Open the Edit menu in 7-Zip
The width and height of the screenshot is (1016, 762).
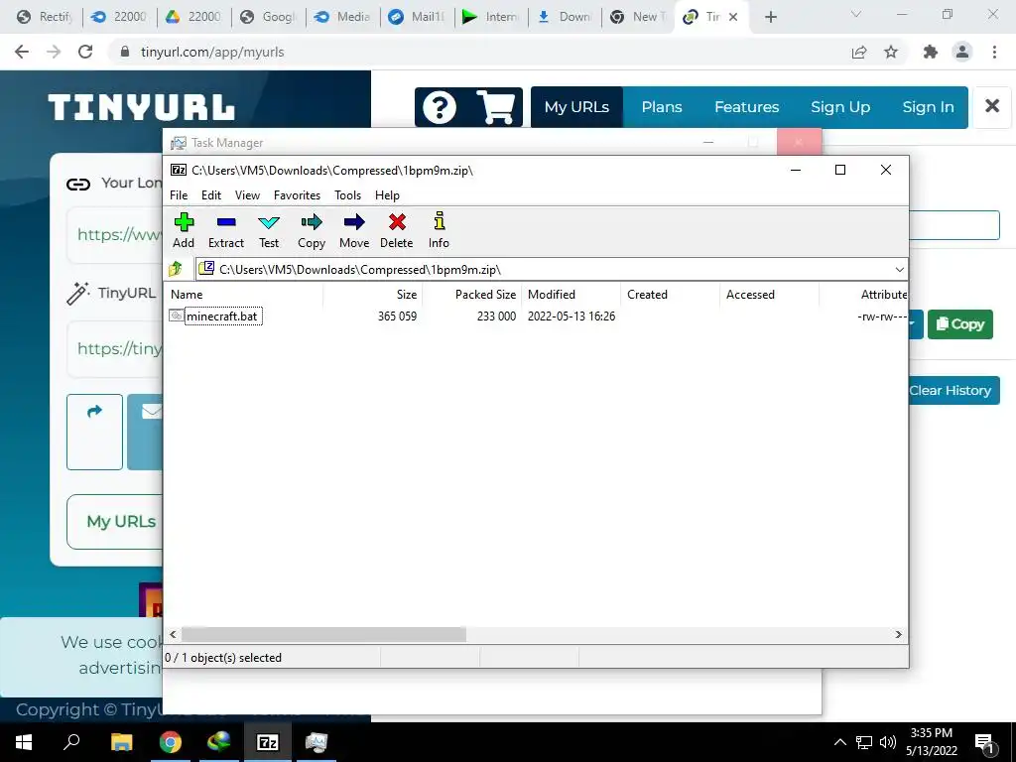pos(211,195)
